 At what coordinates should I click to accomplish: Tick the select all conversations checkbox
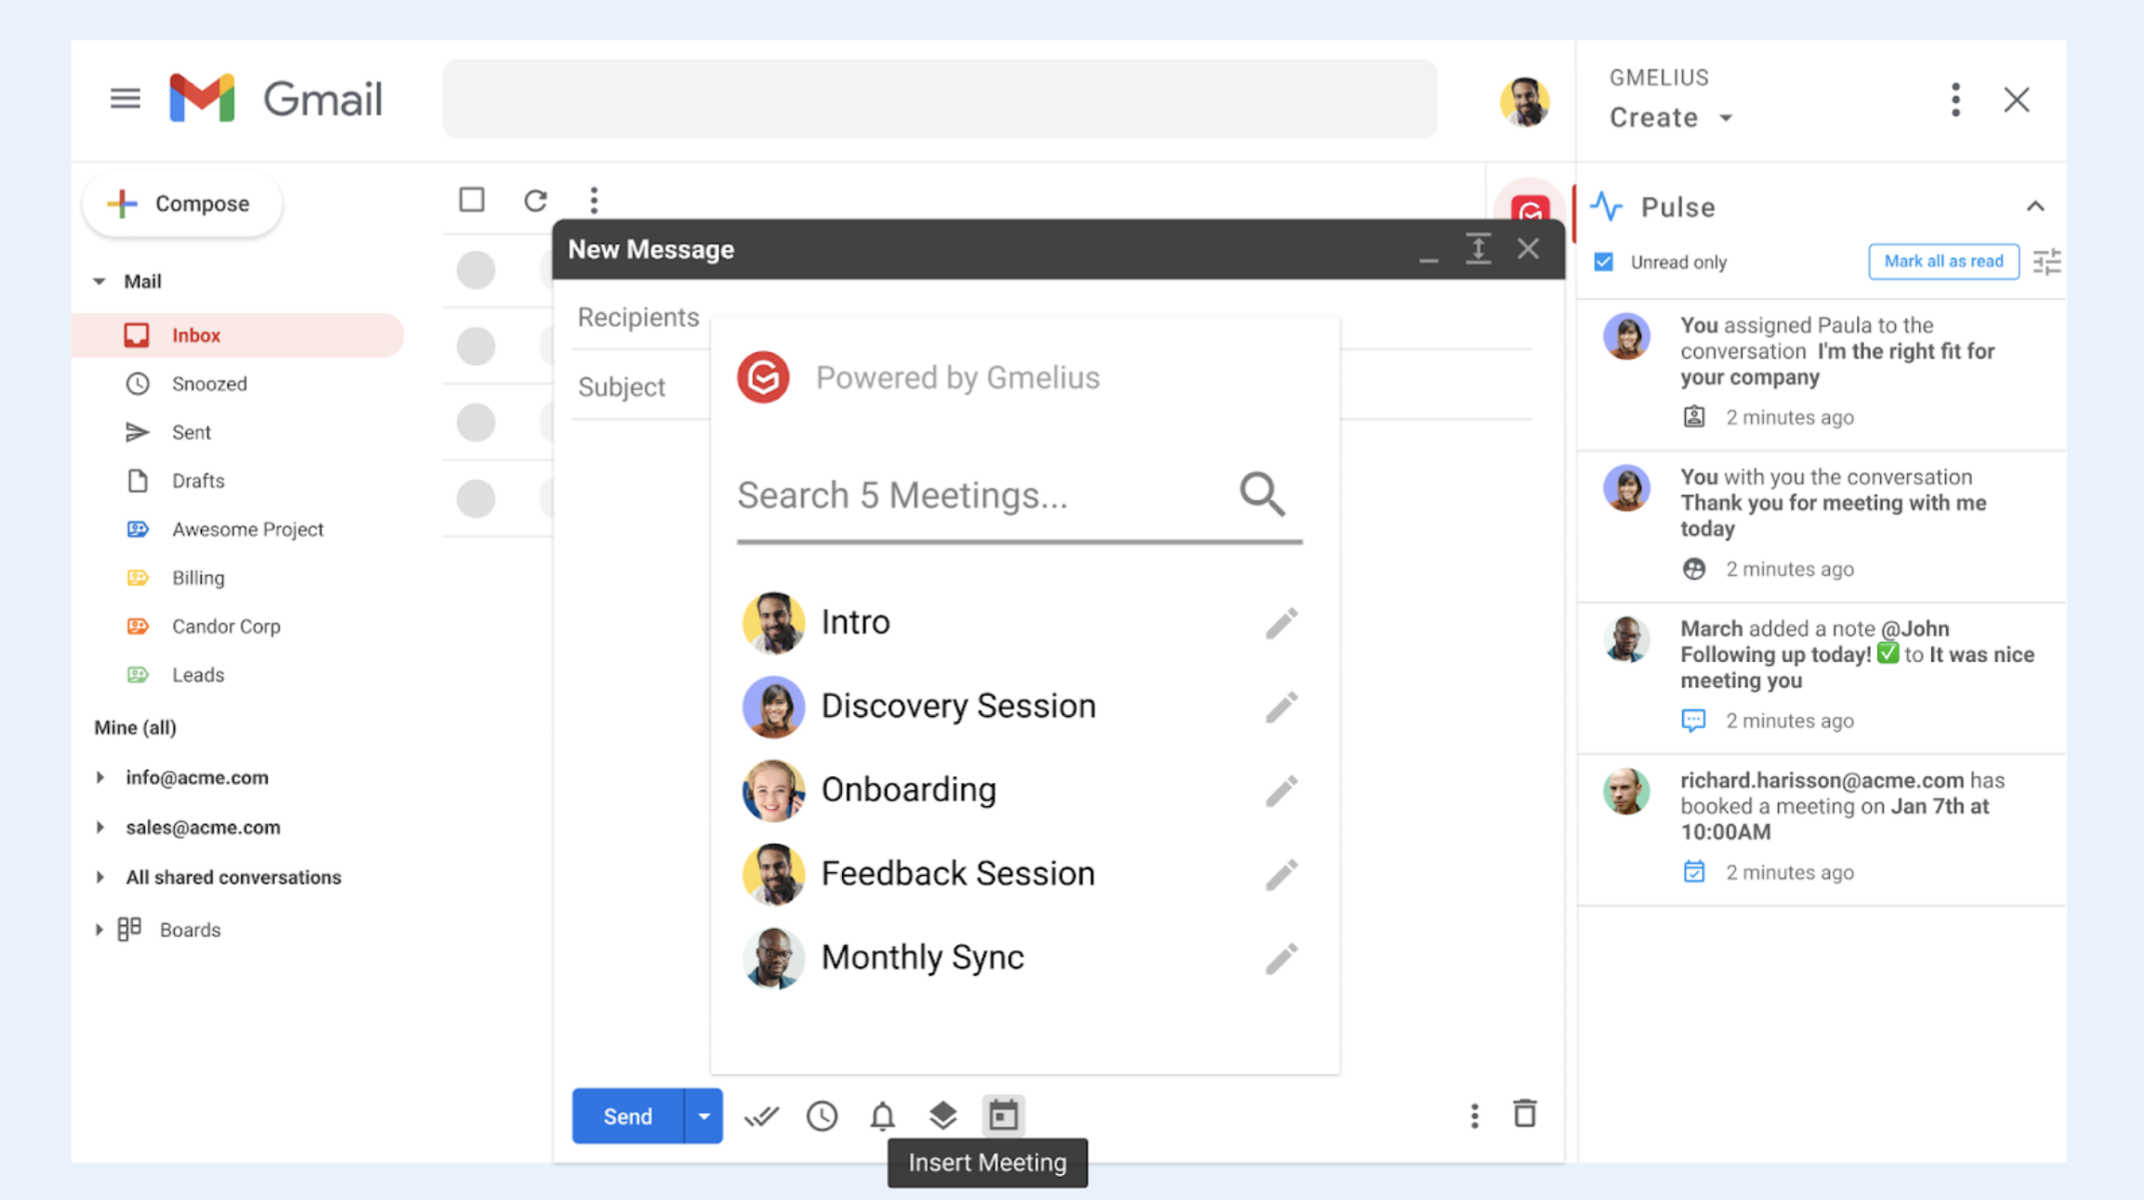point(472,200)
